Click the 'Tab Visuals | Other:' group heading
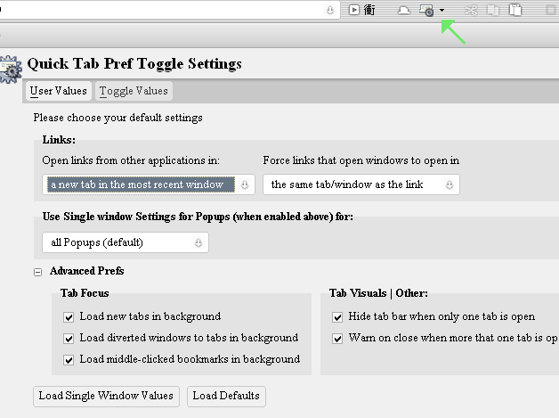559x418 pixels. (378, 293)
